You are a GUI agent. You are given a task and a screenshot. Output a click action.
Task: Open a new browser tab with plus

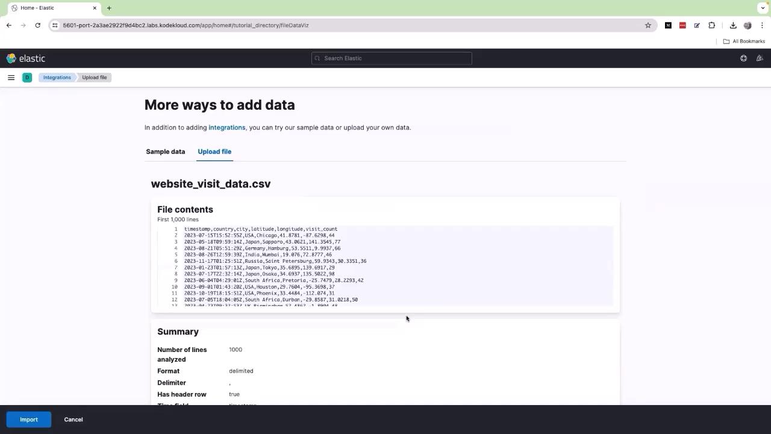click(x=109, y=8)
